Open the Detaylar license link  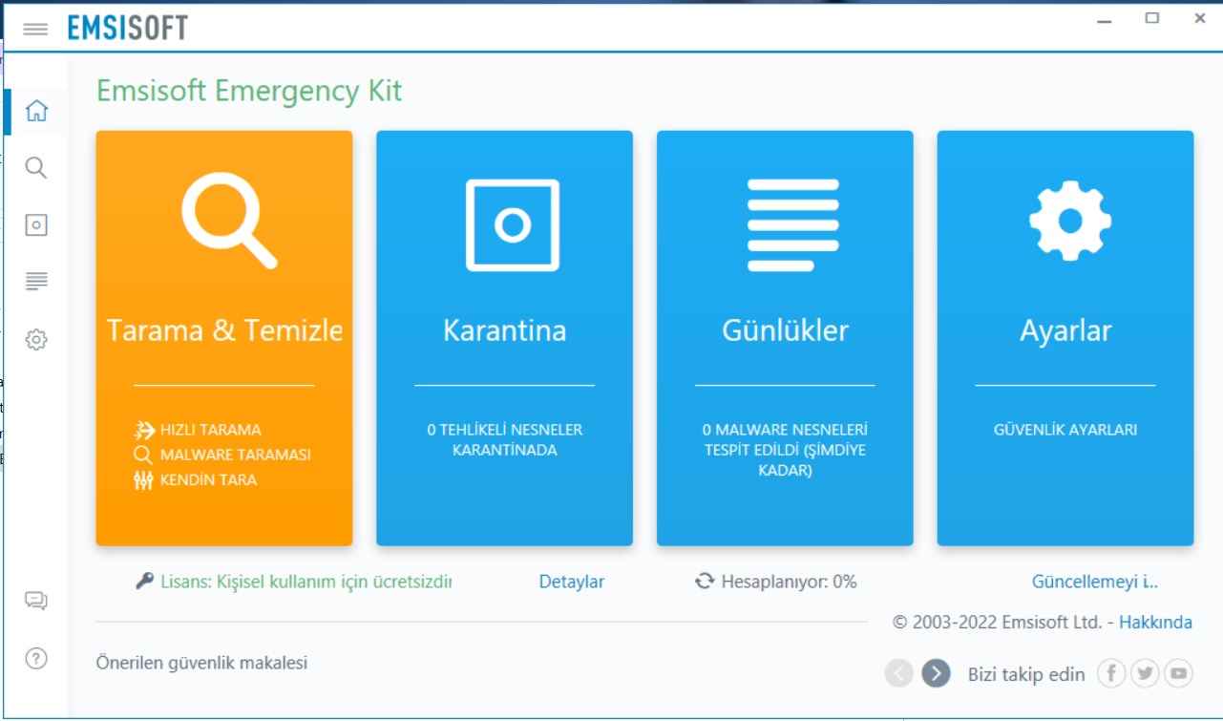click(x=572, y=582)
